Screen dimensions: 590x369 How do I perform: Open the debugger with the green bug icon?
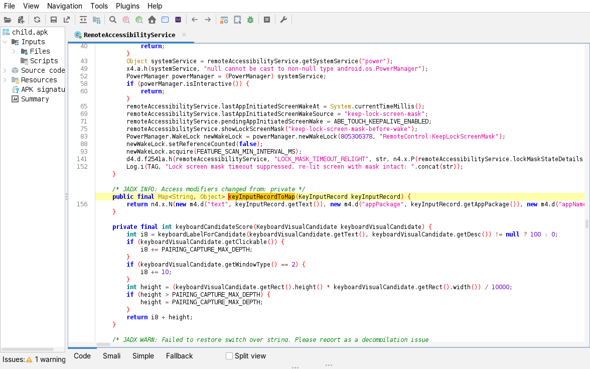coord(250,20)
